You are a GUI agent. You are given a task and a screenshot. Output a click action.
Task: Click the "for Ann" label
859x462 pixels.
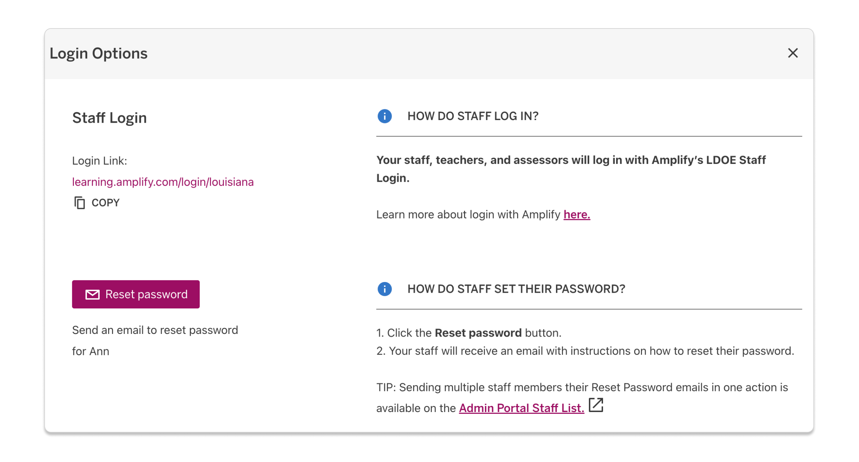pyautogui.click(x=91, y=351)
